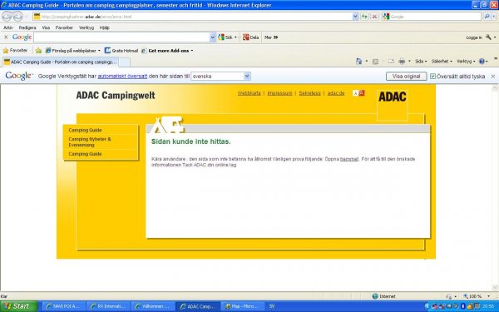This screenshot has width=499, height=312.
Task: Open the svenska language dropdown
Action: point(220,76)
